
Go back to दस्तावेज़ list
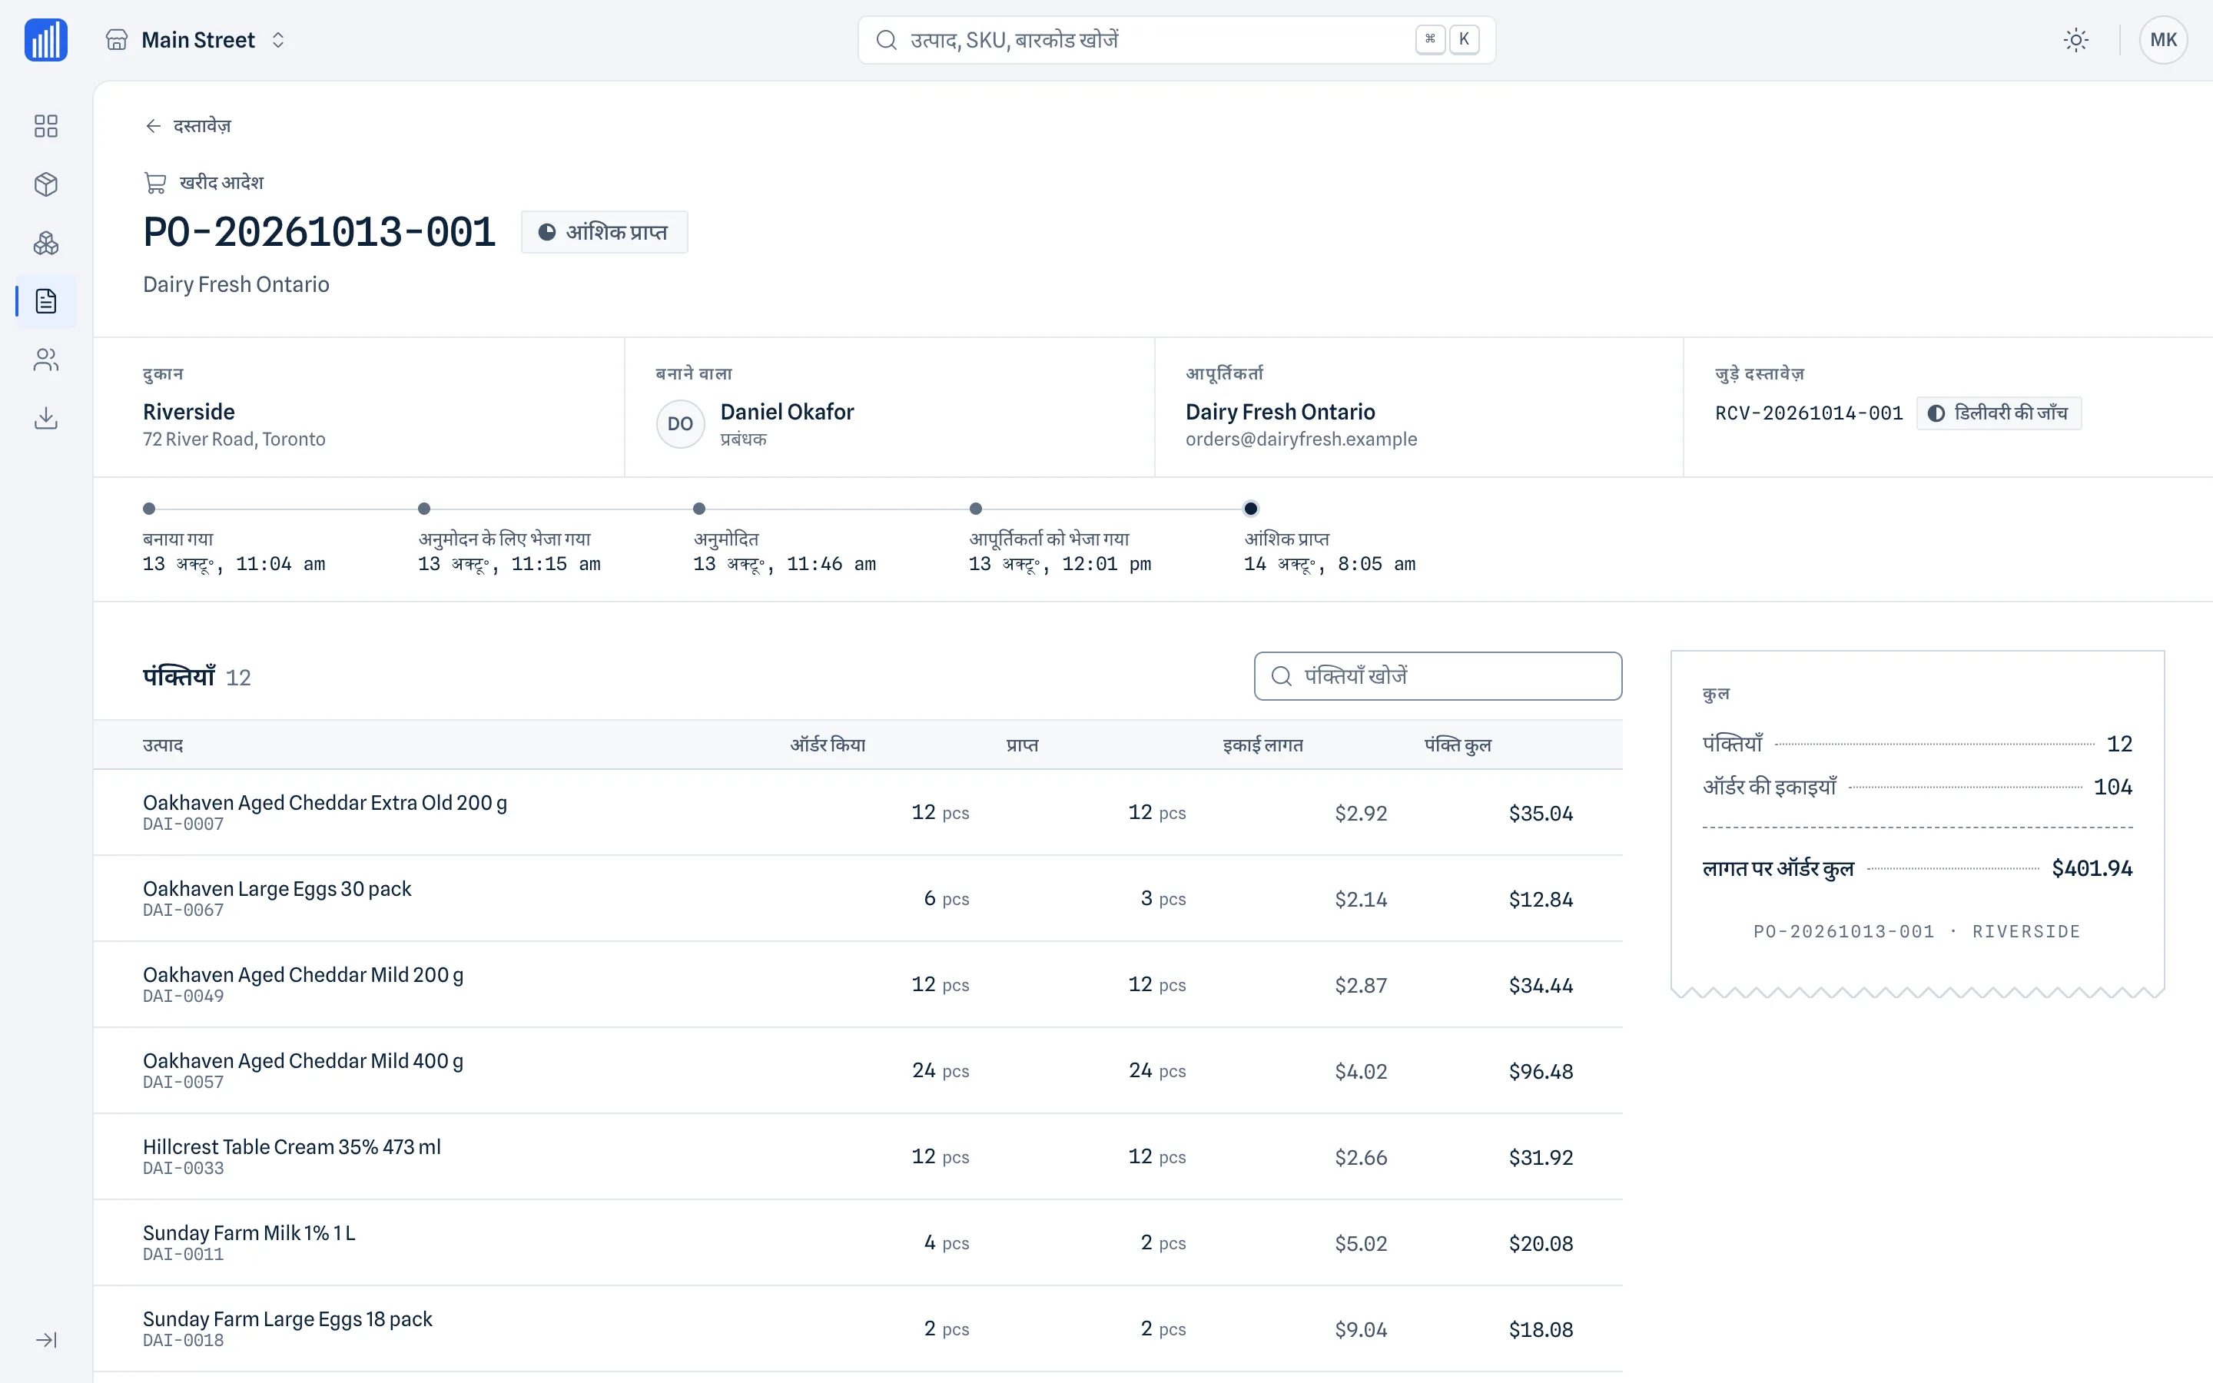click(188, 126)
